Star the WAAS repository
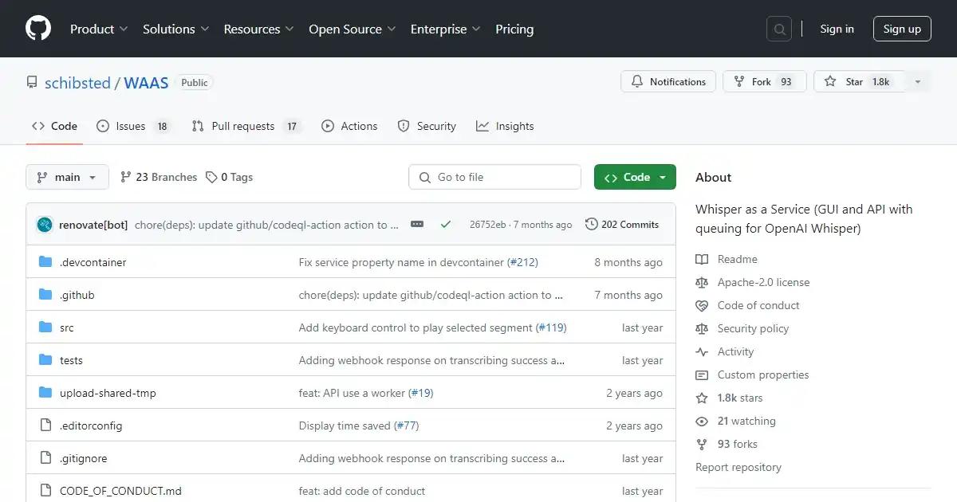The width and height of the screenshot is (957, 502). point(860,82)
